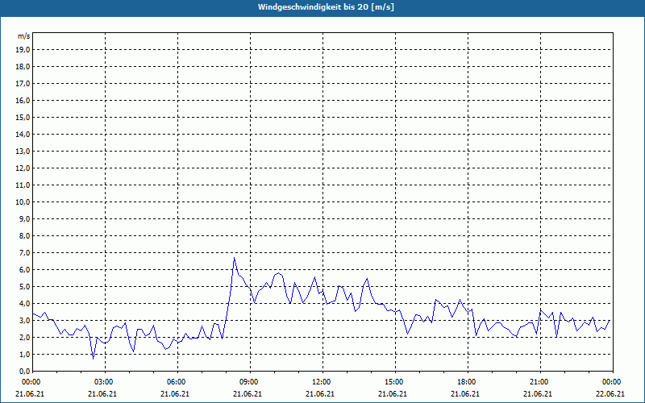Screen dimensions: 645x403
Task: Pick the '15,0' axis label
Action: coord(23,117)
